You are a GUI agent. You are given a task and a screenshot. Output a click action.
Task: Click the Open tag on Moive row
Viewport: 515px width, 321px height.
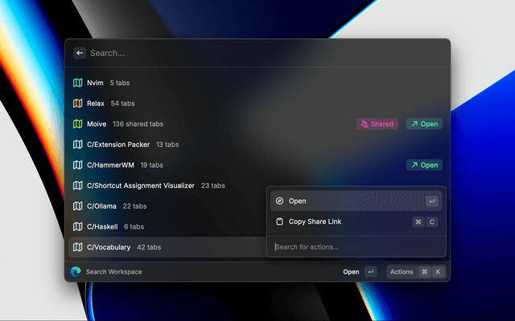tap(423, 124)
